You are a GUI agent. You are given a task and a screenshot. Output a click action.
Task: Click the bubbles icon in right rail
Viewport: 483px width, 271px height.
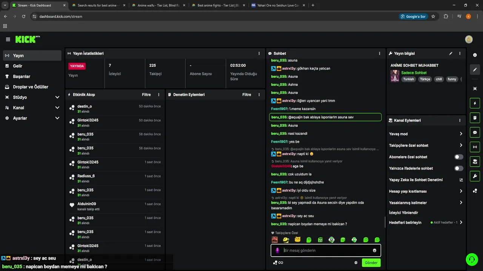(x=475, y=191)
